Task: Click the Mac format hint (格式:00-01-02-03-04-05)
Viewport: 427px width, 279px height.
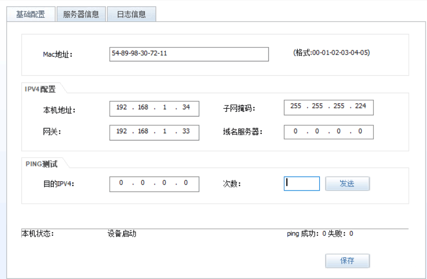Action: [x=332, y=53]
